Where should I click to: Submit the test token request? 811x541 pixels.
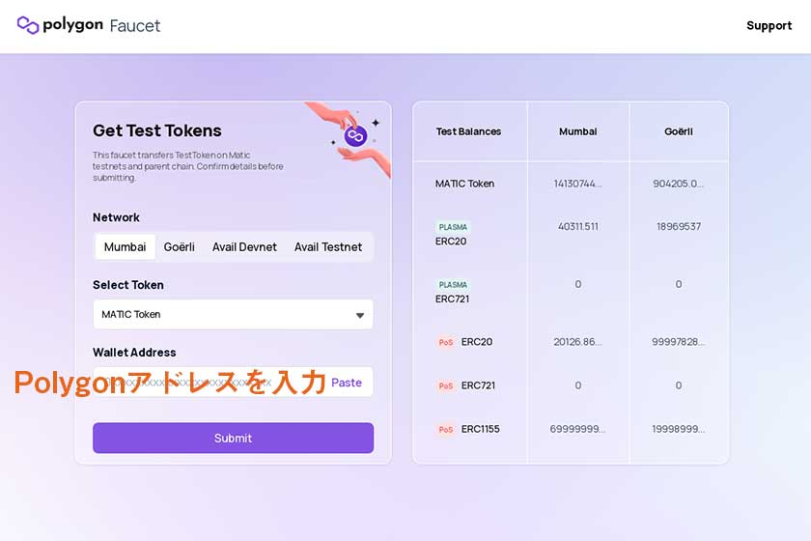[234, 438]
